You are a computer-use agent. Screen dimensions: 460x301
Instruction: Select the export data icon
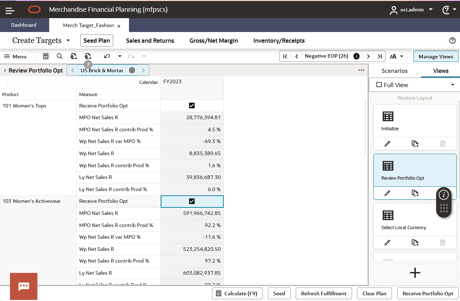click(x=74, y=56)
